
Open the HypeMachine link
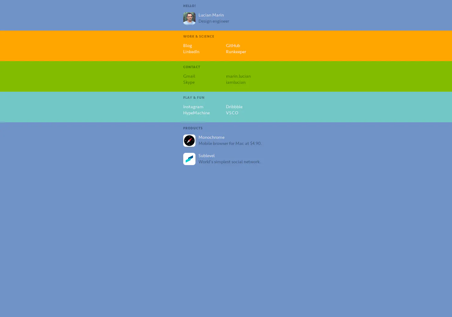point(196,113)
